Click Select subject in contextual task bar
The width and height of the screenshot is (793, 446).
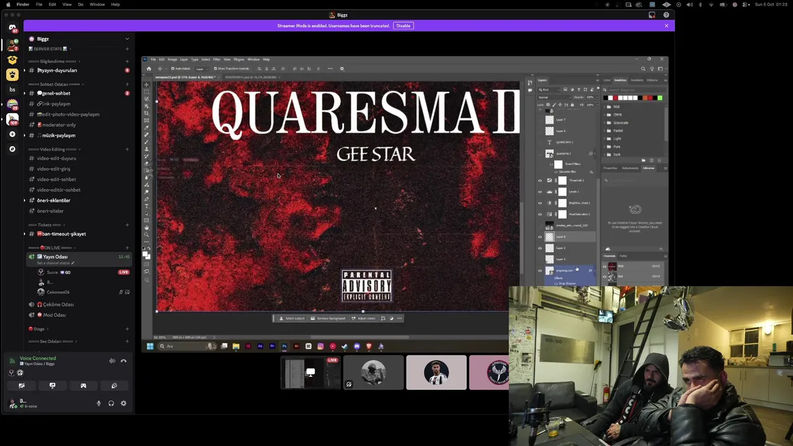pyautogui.click(x=291, y=318)
